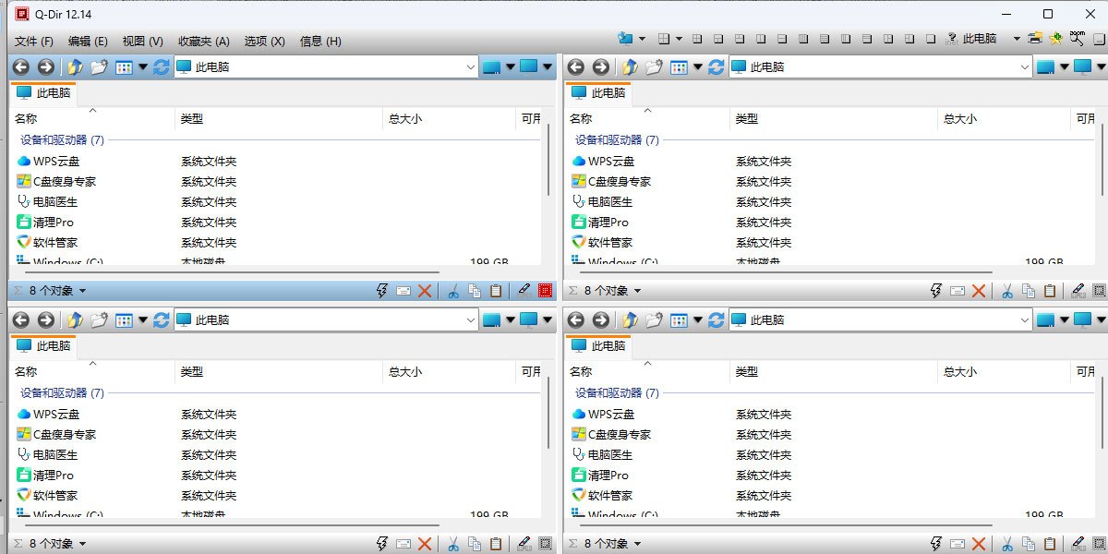Open Favorites with the yellow star toolbar icon

pos(1055,39)
